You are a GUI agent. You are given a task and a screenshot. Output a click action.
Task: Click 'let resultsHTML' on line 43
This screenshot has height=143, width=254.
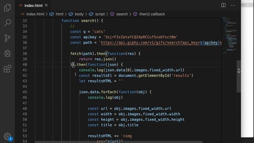click(x=95, y=81)
